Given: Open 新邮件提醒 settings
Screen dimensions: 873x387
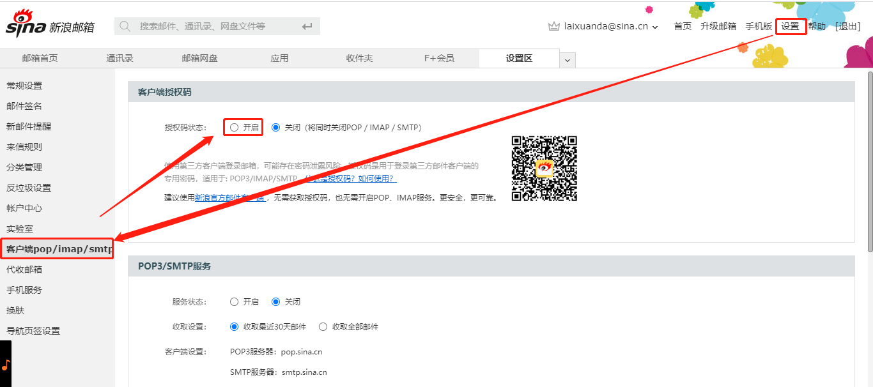Looking at the screenshot, I should coord(29,126).
